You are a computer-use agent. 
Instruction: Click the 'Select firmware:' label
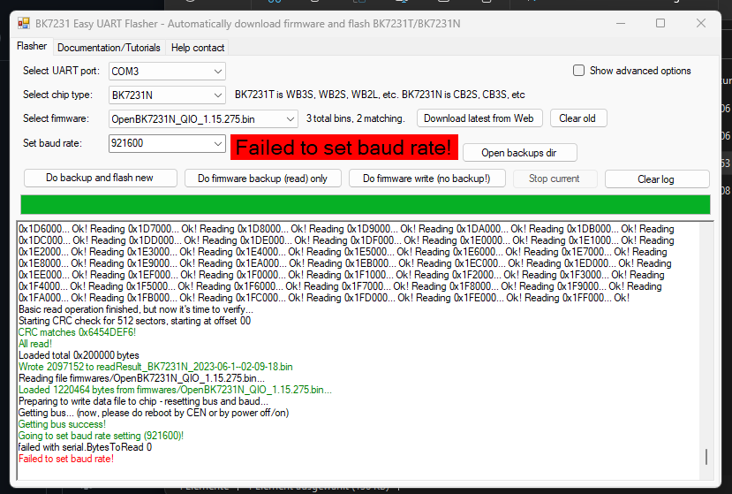(x=56, y=118)
